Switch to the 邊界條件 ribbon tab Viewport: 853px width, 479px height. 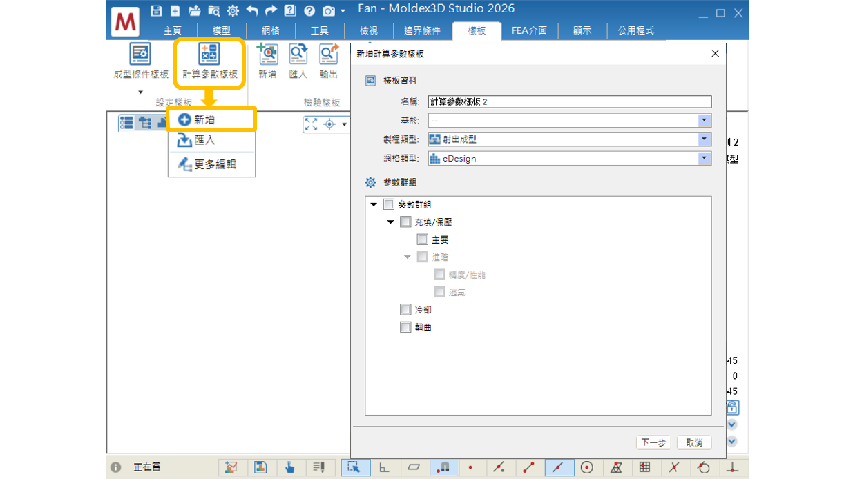tap(423, 30)
